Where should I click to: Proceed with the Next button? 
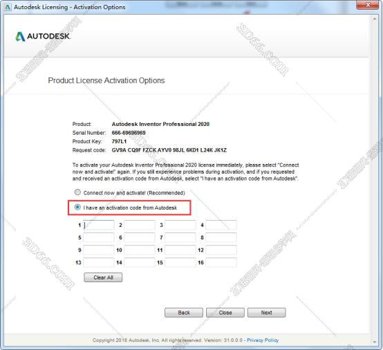(266, 313)
